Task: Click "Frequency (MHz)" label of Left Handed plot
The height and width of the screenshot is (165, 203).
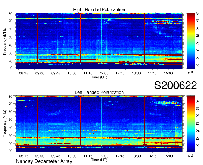Action: tap(4, 124)
